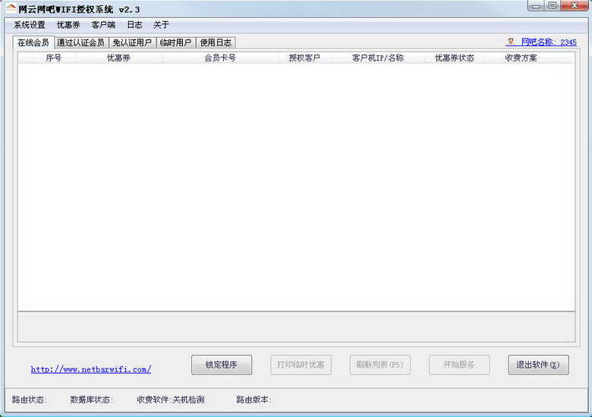Viewport: 592px width, 417px height.
Task: Sort by the 授权客户 column header
Action: (x=304, y=58)
